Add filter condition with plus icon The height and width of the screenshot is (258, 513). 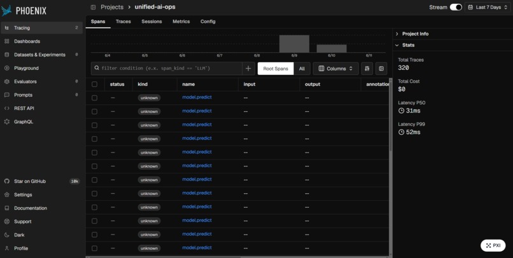tap(248, 69)
